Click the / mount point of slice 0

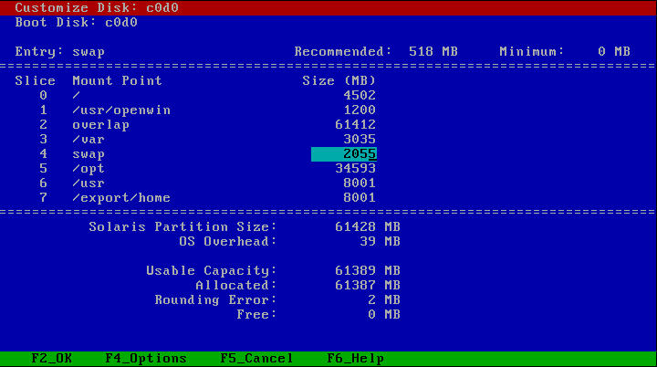(x=76, y=96)
